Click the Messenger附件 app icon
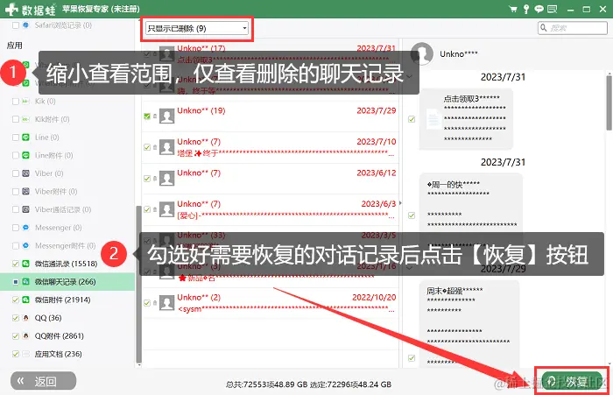 click(x=25, y=245)
